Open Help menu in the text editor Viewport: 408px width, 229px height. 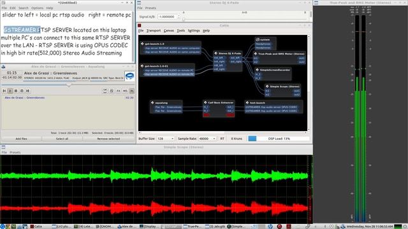pos(50,8)
